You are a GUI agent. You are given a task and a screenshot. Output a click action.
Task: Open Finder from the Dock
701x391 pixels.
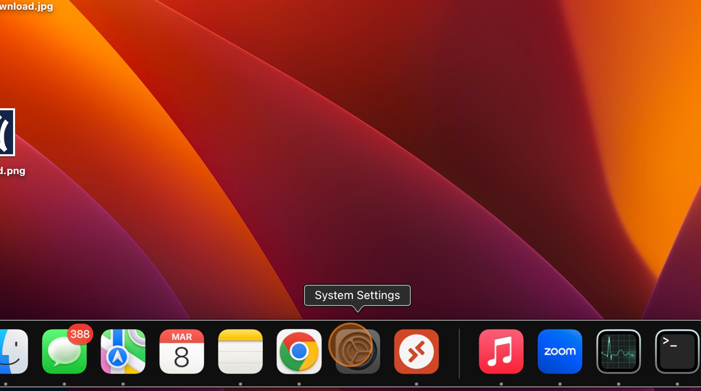coord(13,352)
